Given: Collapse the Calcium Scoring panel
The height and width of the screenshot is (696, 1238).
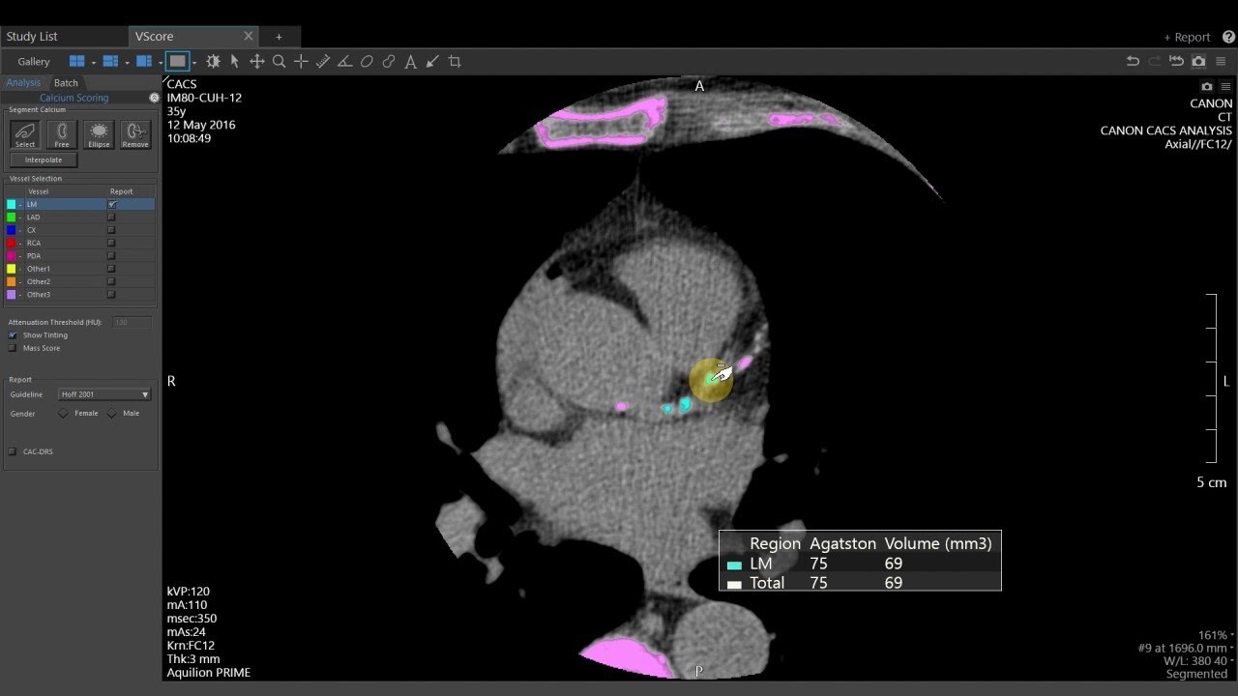Looking at the screenshot, I should 154,98.
